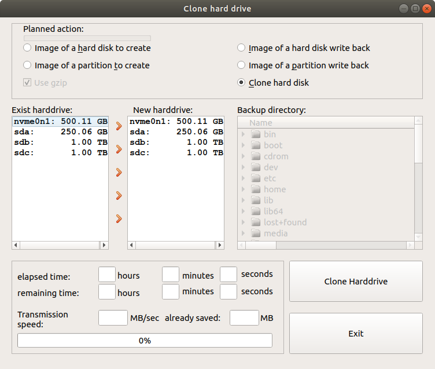Viewport: 435px width, 369px height.
Task: Click the Backup directory vertical scrollbar
Action: point(418,178)
